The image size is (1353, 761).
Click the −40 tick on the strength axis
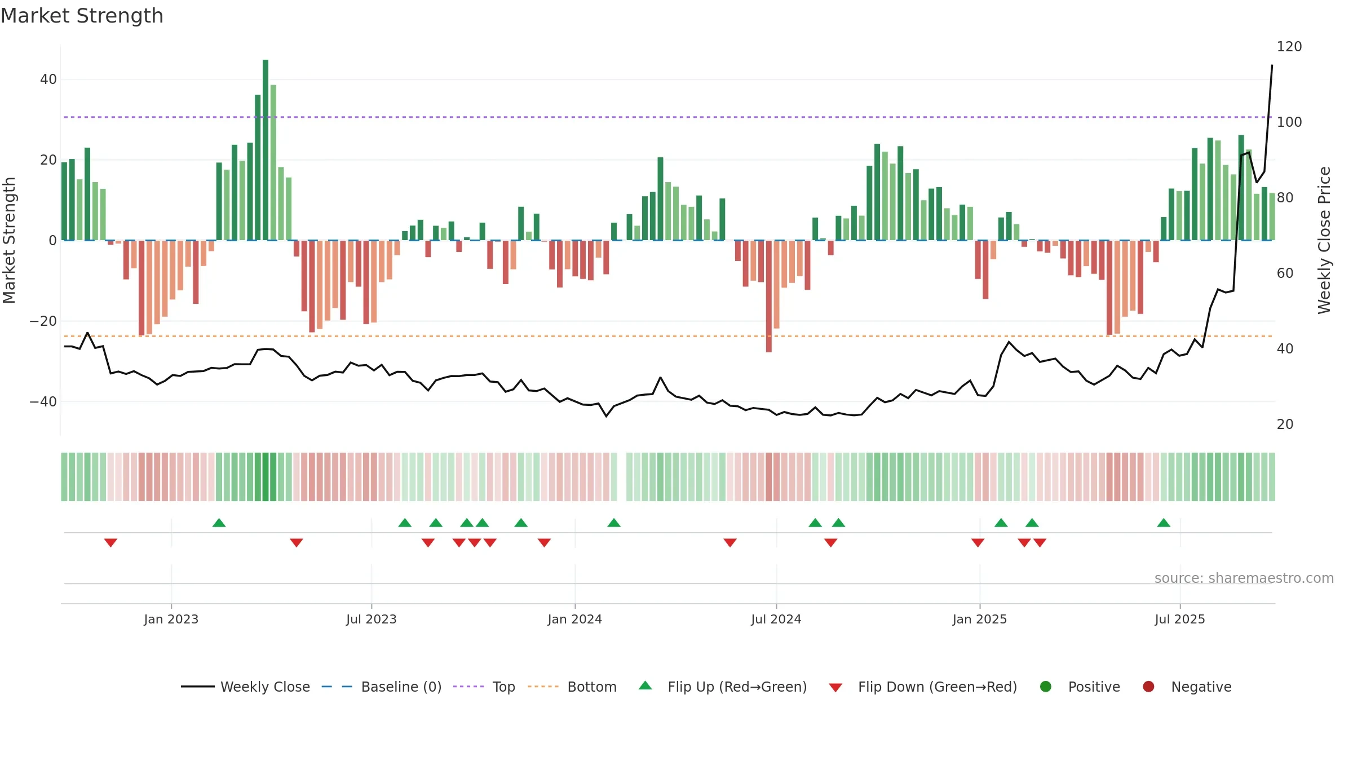pos(43,402)
